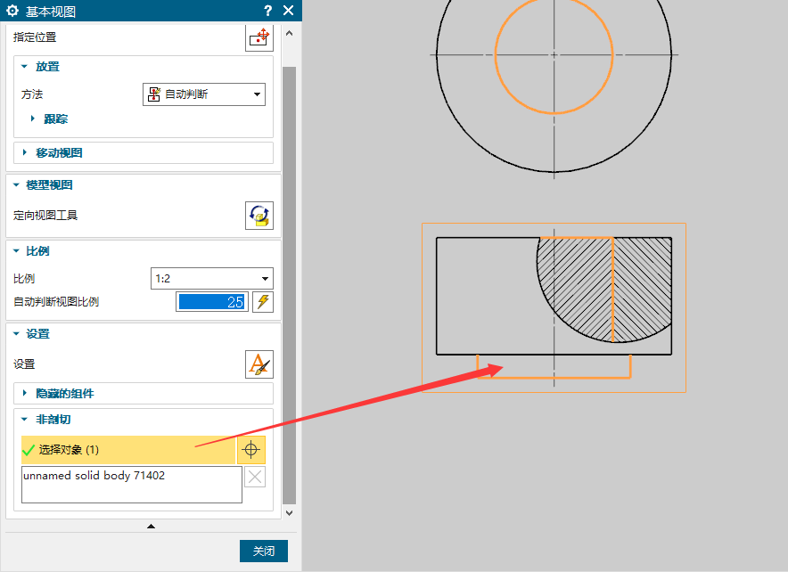The image size is (788, 572).
Task: Click the Close (关闭) button
Action: 264,552
